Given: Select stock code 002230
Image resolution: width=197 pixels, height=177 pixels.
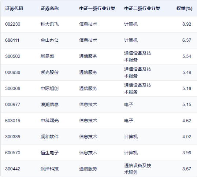Looking at the screenshot, I should coord(13,24).
